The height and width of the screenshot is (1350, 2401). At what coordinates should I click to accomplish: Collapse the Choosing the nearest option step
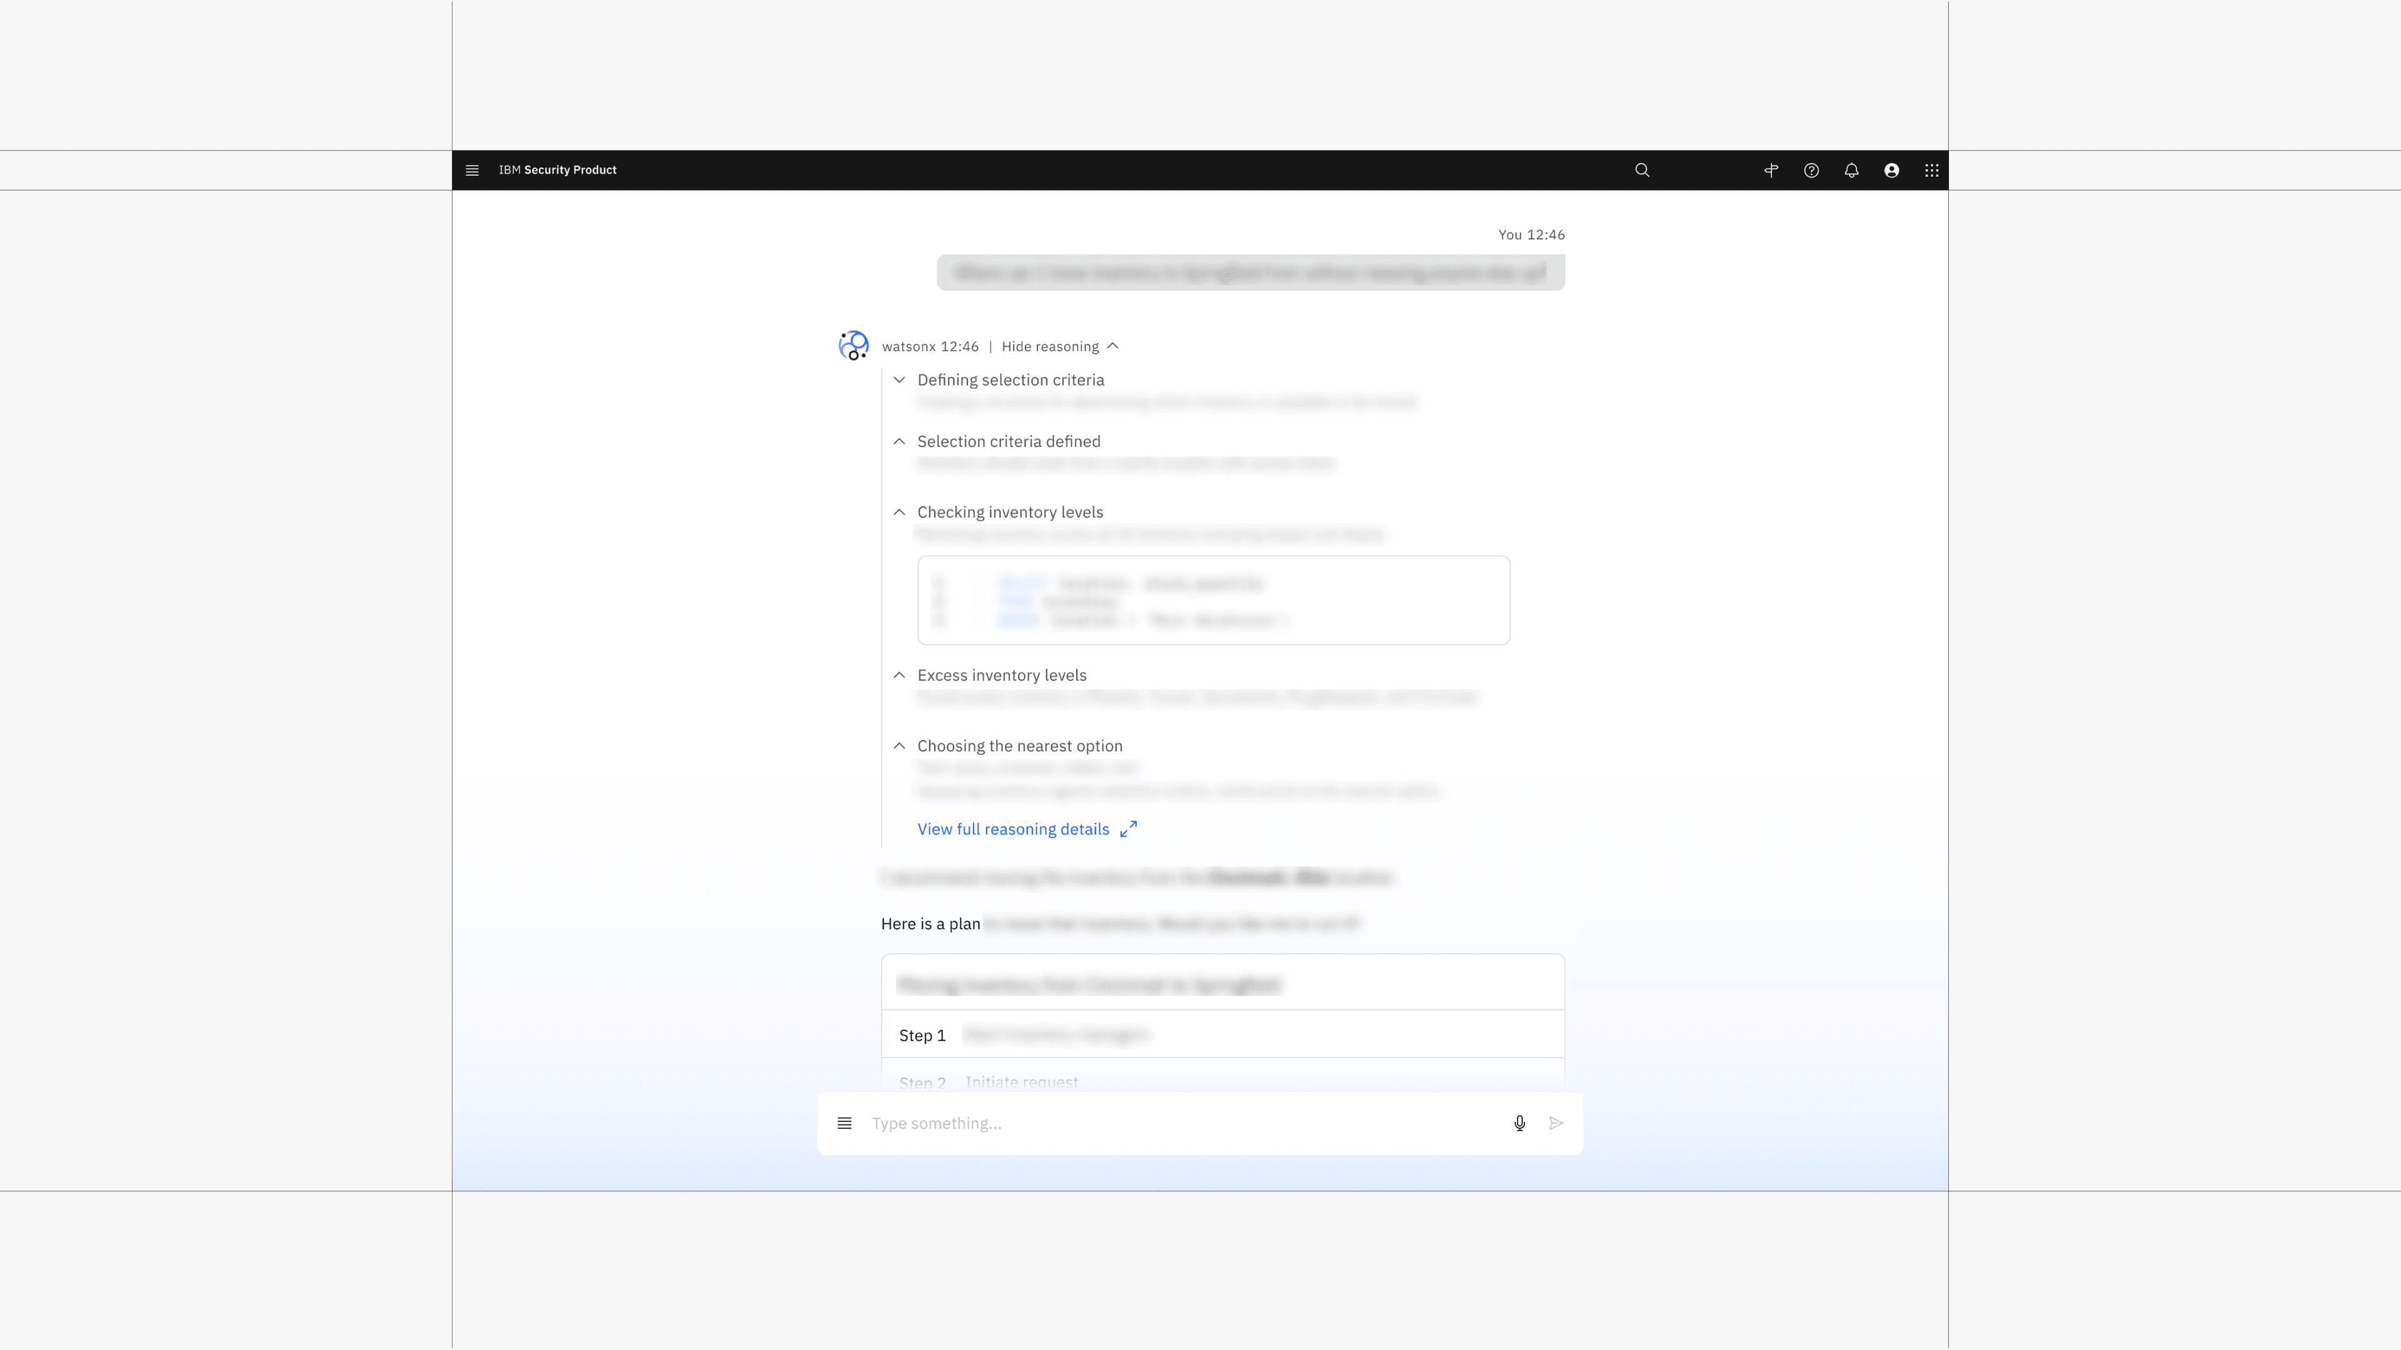[900, 746]
